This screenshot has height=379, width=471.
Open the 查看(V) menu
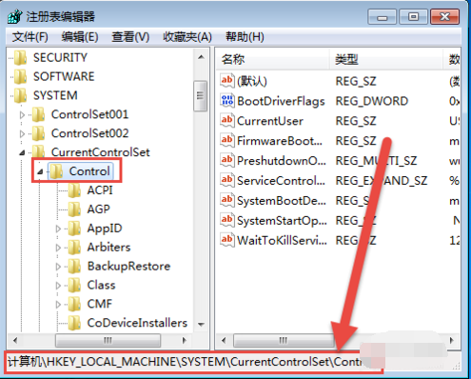point(130,37)
